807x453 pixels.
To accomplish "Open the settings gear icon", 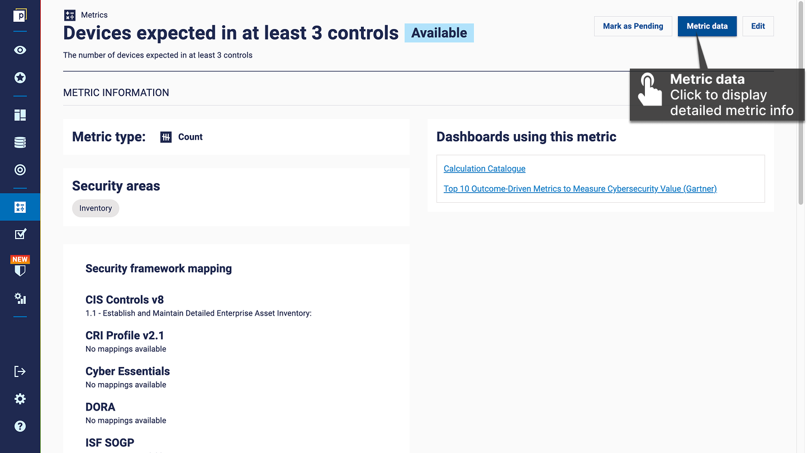I will [20, 399].
